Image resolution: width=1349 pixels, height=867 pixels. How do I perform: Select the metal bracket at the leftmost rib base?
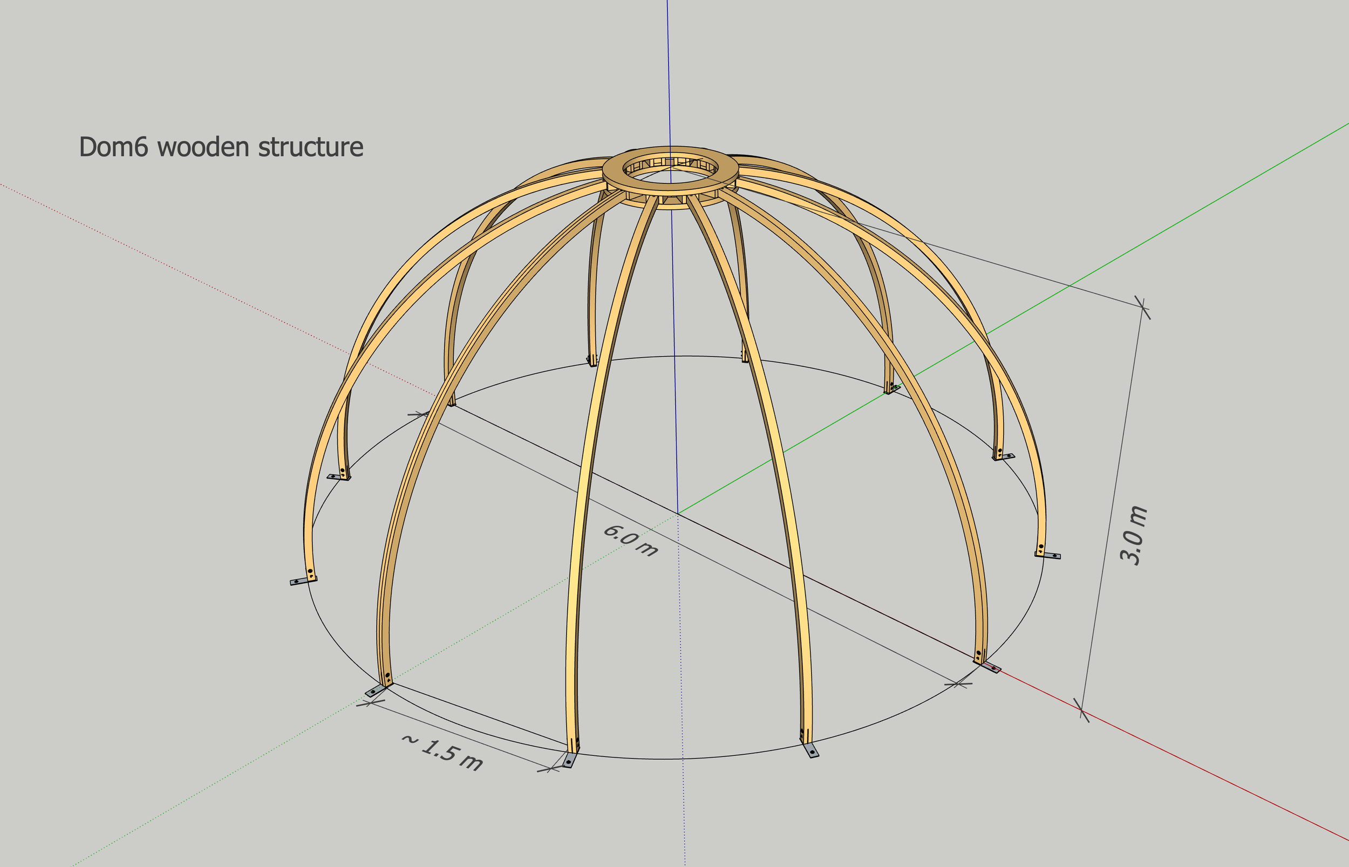[x=301, y=581]
